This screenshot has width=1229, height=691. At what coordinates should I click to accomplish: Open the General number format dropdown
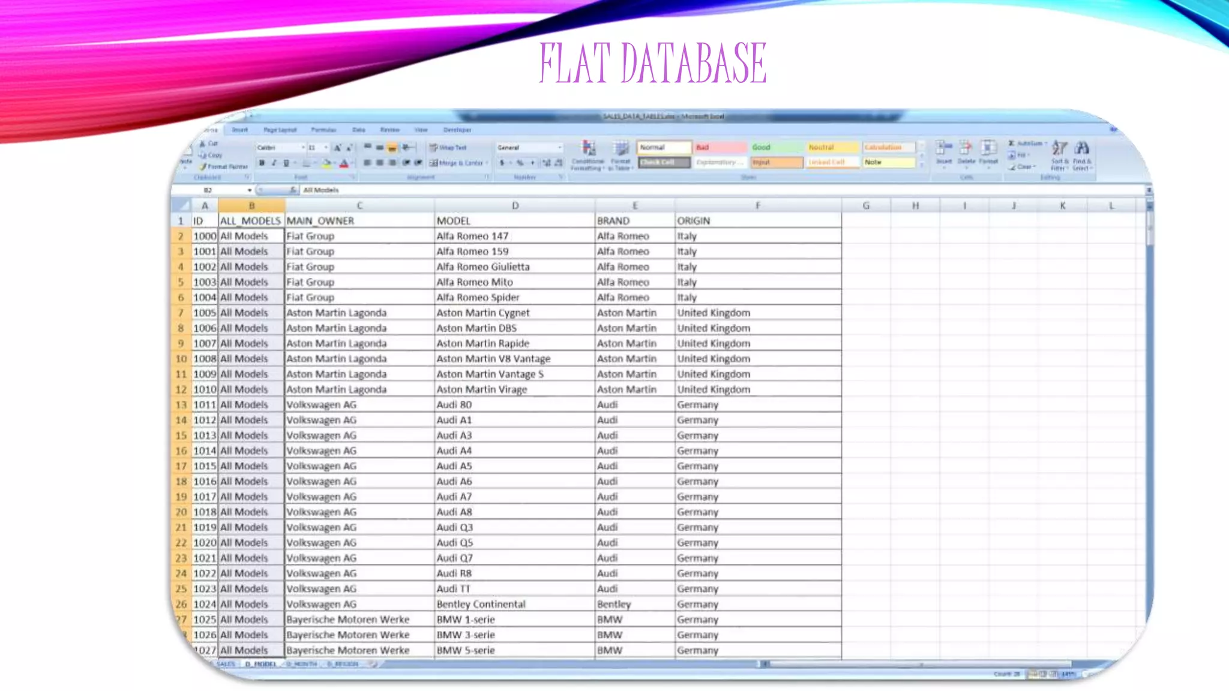[560, 148]
